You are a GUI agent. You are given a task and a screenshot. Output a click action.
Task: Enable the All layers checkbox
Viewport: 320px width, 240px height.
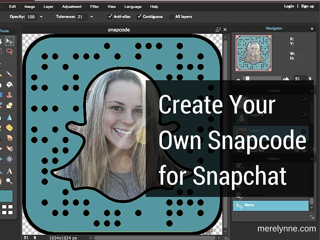coord(171,17)
